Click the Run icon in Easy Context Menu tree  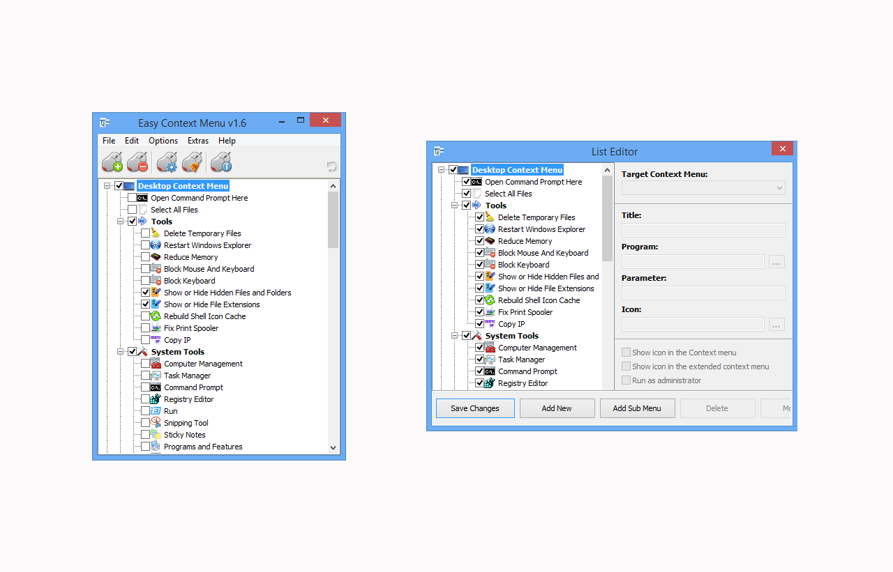pos(156,411)
